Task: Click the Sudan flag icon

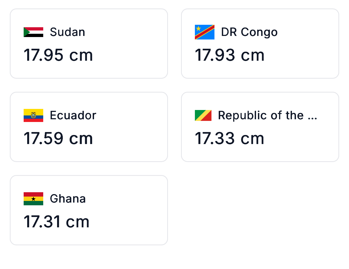Action: (33, 32)
